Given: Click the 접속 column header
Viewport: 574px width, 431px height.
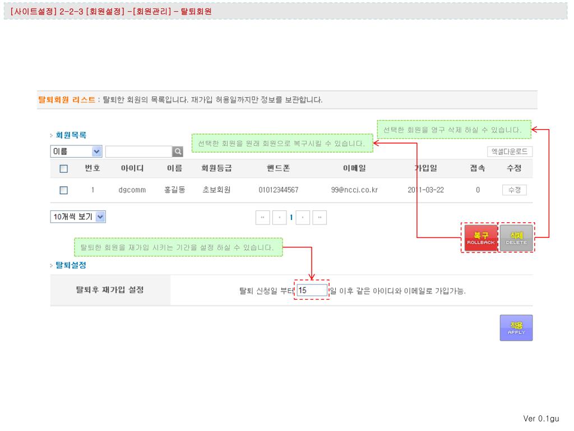Looking at the screenshot, I should tap(478, 168).
